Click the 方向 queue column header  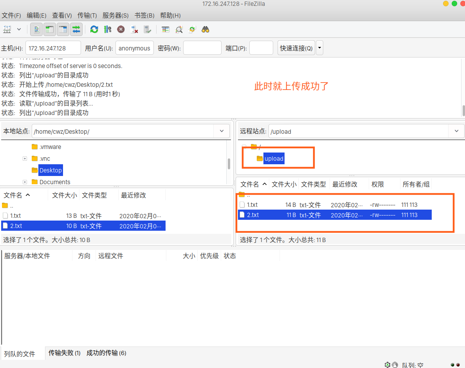(x=84, y=256)
